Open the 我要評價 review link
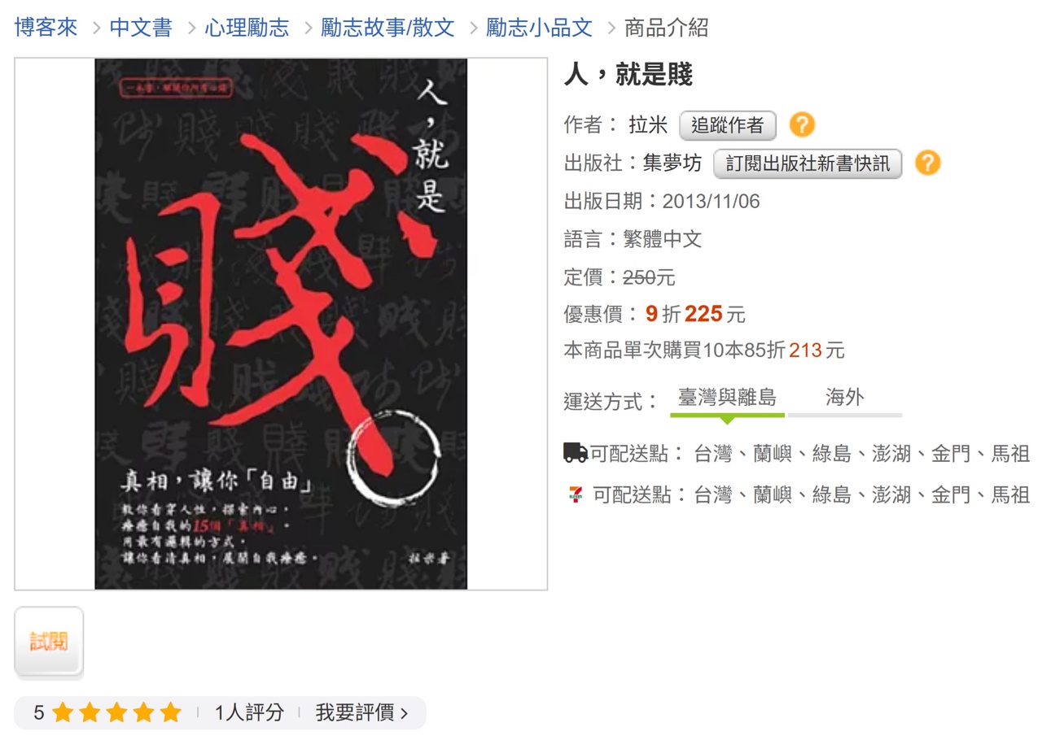 pyautogui.click(x=361, y=713)
